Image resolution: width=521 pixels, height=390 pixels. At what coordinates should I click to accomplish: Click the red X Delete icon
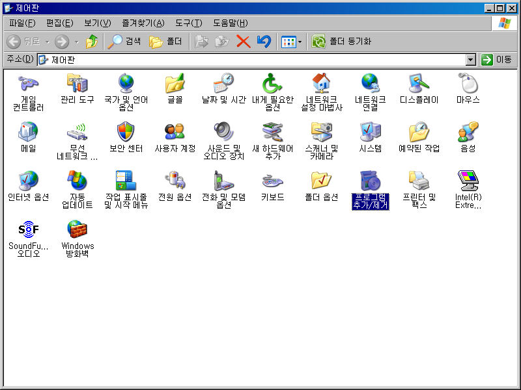click(x=243, y=42)
